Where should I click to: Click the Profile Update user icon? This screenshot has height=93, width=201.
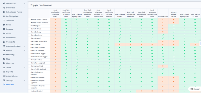pyautogui.click(x=4, y=16)
